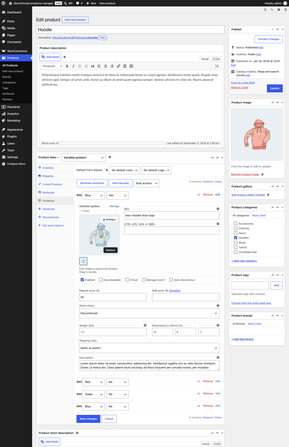This screenshot has width=289, height=447.
Task: Enable distraction-free fullscreen editor icon
Action: [x=217, y=66]
